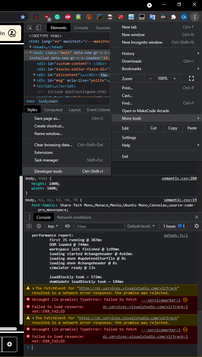Select Task manager menu item
Image resolution: width=202 pixels, height=357 pixels.
pyautogui.click(x=66, y=160)
